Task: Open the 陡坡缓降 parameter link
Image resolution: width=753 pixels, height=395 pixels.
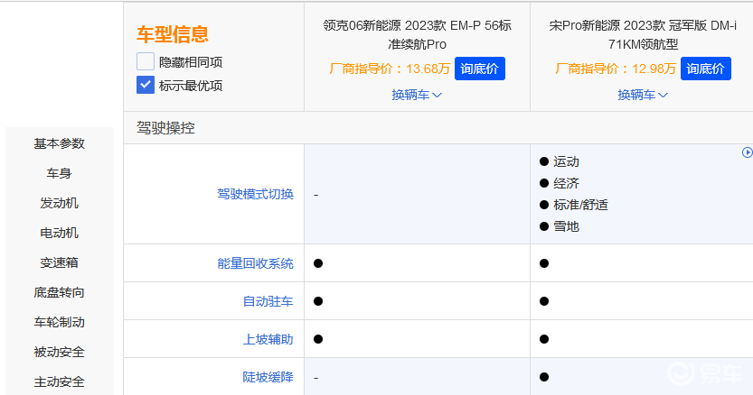Action: tap(268, 377)
